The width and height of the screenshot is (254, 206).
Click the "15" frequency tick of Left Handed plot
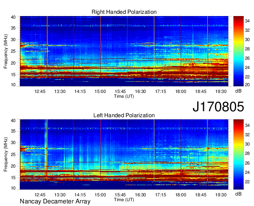(13, 178)
